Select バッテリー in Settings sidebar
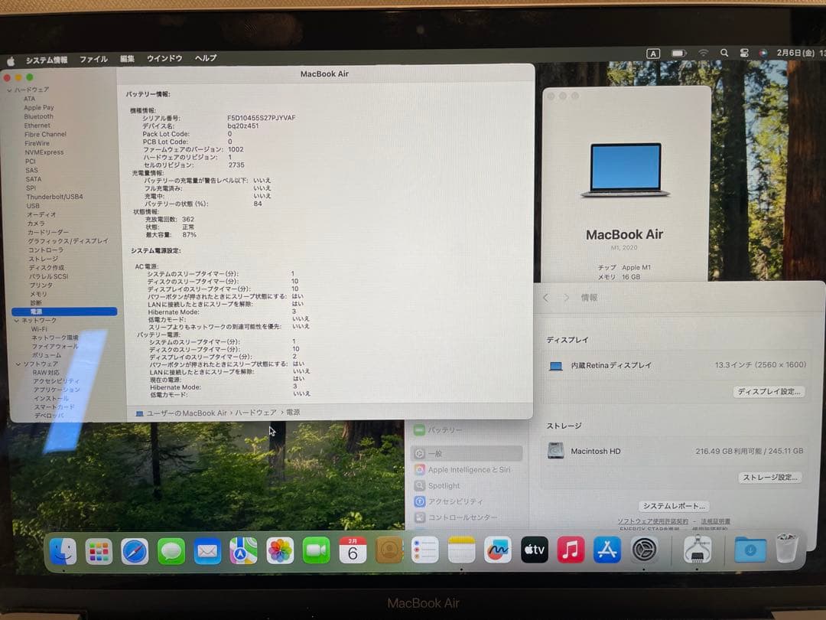 click(467, 430)
